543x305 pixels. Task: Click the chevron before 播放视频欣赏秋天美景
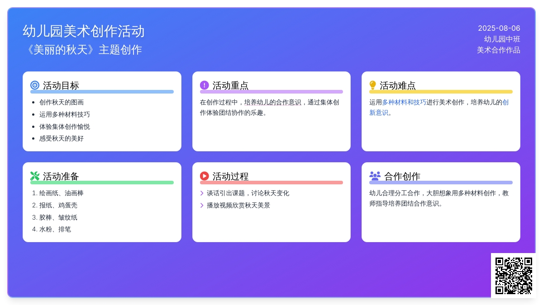tap(202, 205)
